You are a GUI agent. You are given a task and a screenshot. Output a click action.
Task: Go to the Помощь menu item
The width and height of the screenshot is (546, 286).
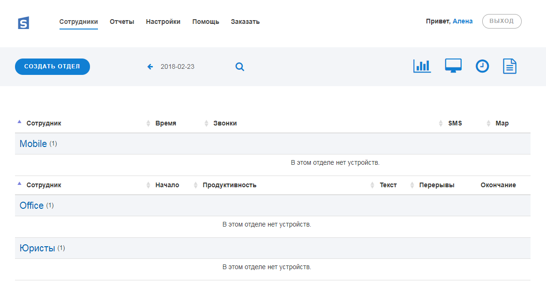pos(206,22)
